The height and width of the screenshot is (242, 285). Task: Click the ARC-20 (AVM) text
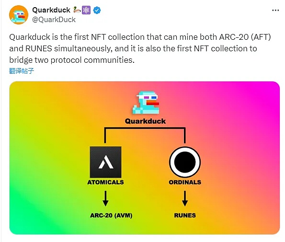pos(111,215)
